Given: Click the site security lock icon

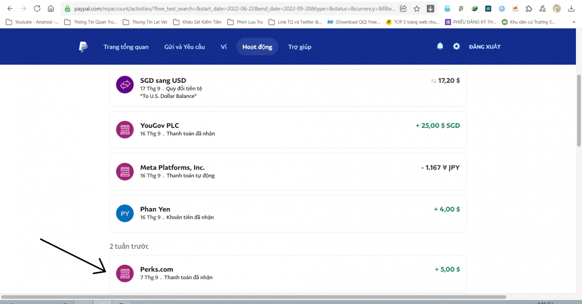Looking at the screenshot, I should [67, 8].
